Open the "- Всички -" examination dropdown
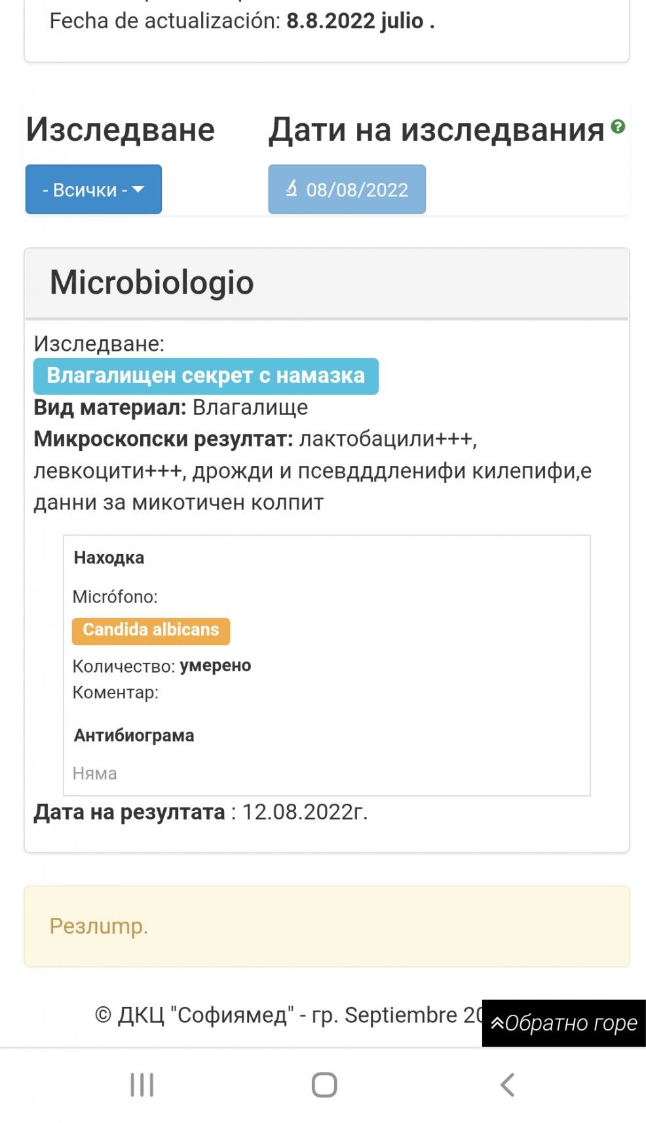 [x=93, y=189]
